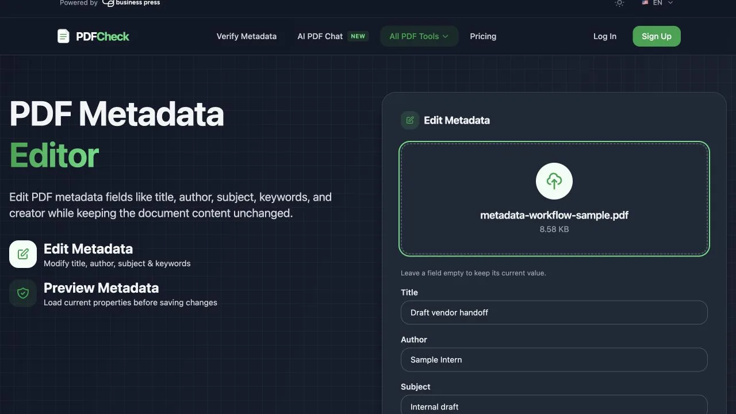Click the PDFCheck document logo icon

pos(63,36)
